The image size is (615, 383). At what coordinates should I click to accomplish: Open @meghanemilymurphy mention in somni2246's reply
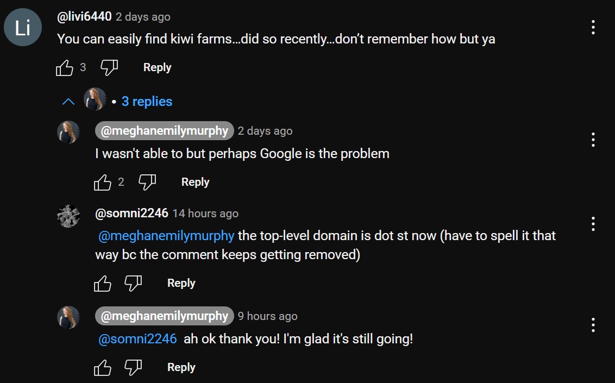[x=166, y=236]
